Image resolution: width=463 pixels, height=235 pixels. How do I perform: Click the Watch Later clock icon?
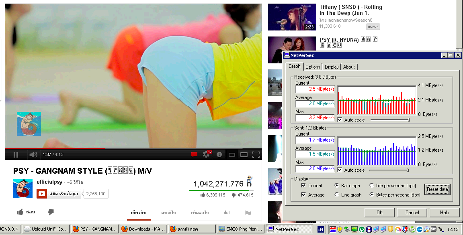click(219, 154)
